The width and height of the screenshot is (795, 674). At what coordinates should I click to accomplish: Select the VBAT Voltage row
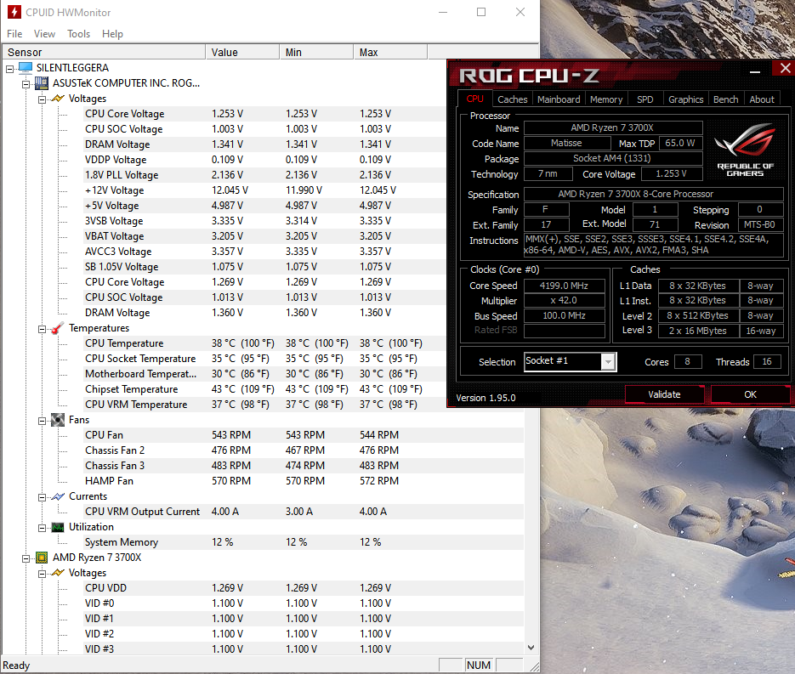tap(264, 236)
